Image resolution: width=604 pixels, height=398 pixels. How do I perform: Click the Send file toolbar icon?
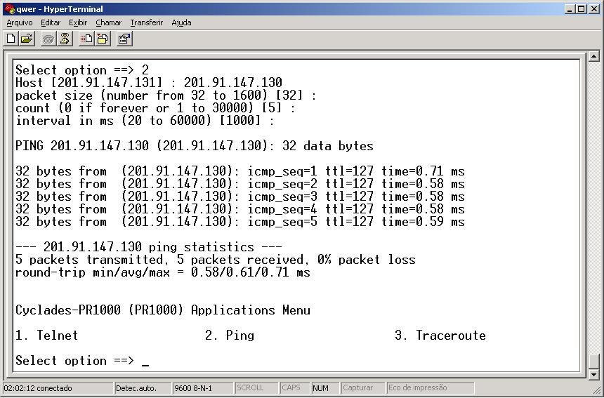(x=86, y=39)
